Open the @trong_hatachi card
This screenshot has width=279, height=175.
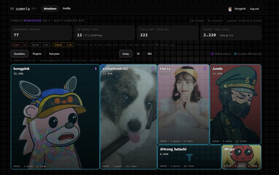190,157
